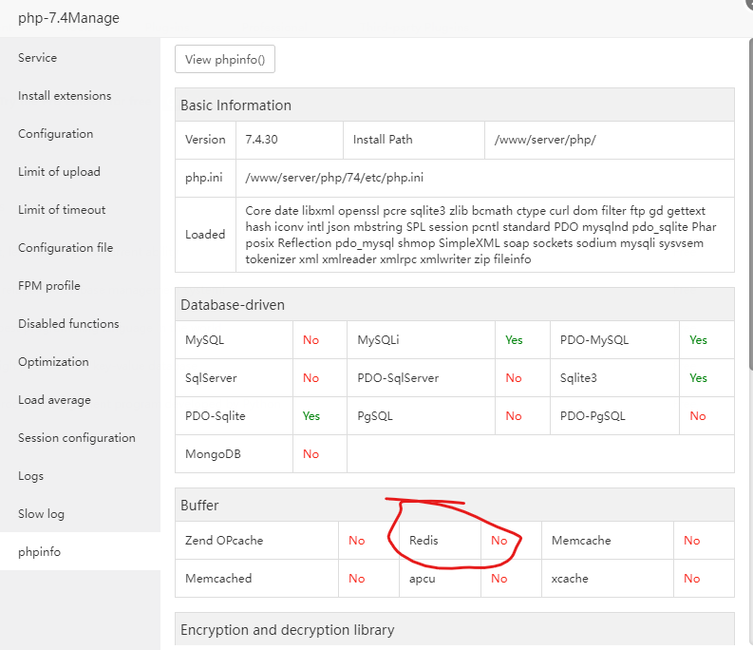Open the Service tab in sidebar
This screenshot has width=753, height=650.
click(38, 58)
